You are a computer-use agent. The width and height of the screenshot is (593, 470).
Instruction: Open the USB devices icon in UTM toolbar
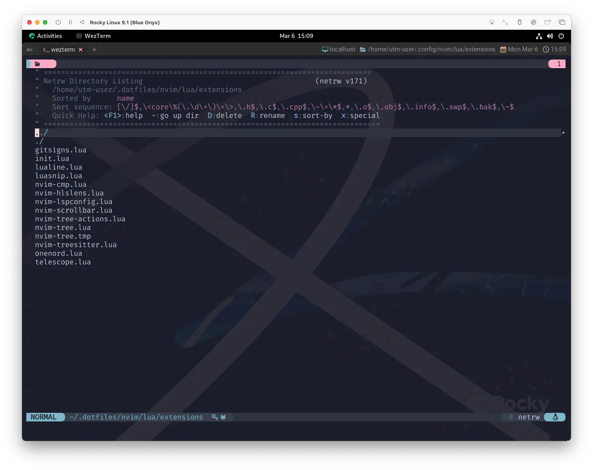click(x=519, y=22)
